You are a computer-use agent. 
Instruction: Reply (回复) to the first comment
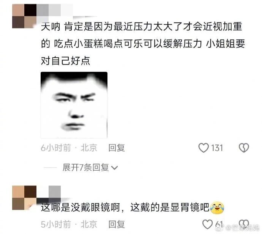(x=117, y=148)
